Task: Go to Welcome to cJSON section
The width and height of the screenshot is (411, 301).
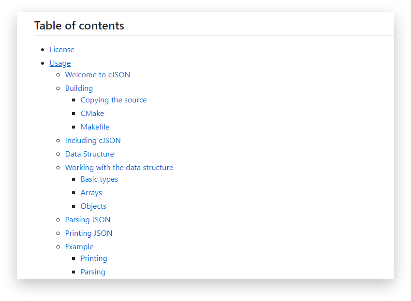Action: (98, 75)
